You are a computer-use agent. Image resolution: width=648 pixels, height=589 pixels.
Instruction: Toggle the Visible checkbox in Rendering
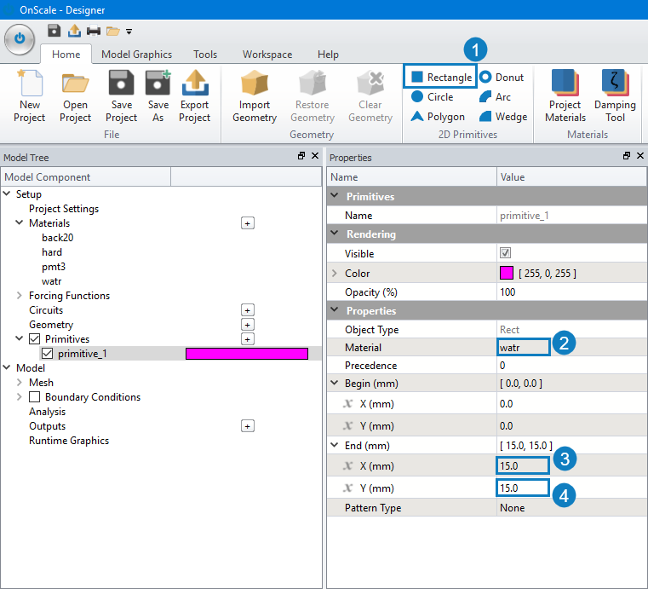click(x=505, y=252)
